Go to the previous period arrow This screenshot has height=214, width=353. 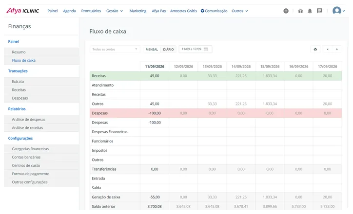coord(328,50)
